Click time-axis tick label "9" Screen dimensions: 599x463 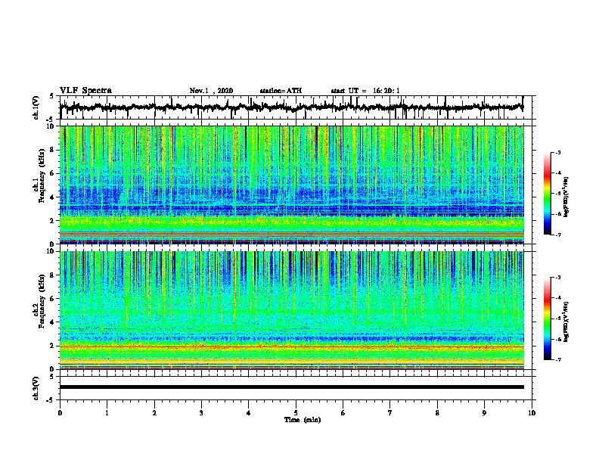[x=484, y=413]
